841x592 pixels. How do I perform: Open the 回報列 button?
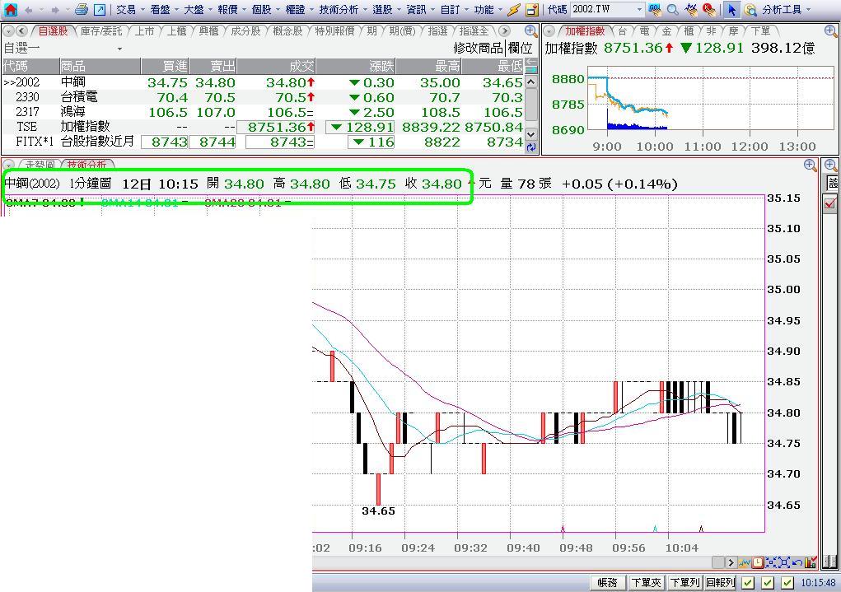coord(720,582)
